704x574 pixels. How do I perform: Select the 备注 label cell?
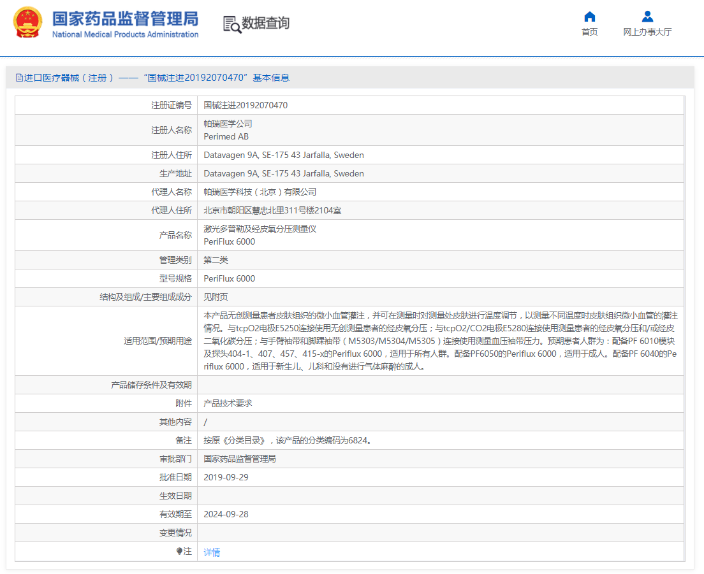[106, 440]
